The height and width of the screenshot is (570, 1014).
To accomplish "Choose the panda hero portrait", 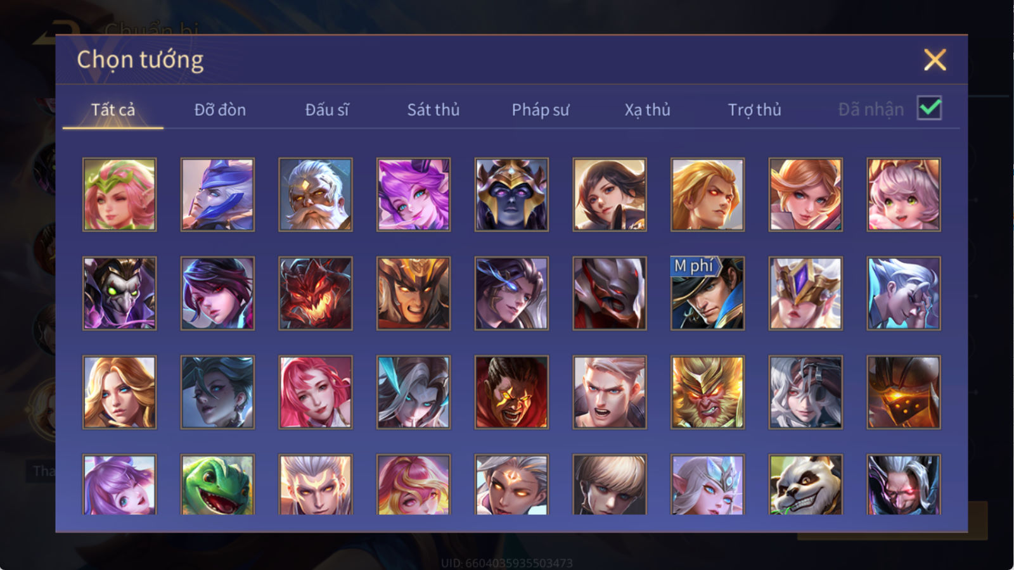I will pyautogui.click(x=805, y=484).
